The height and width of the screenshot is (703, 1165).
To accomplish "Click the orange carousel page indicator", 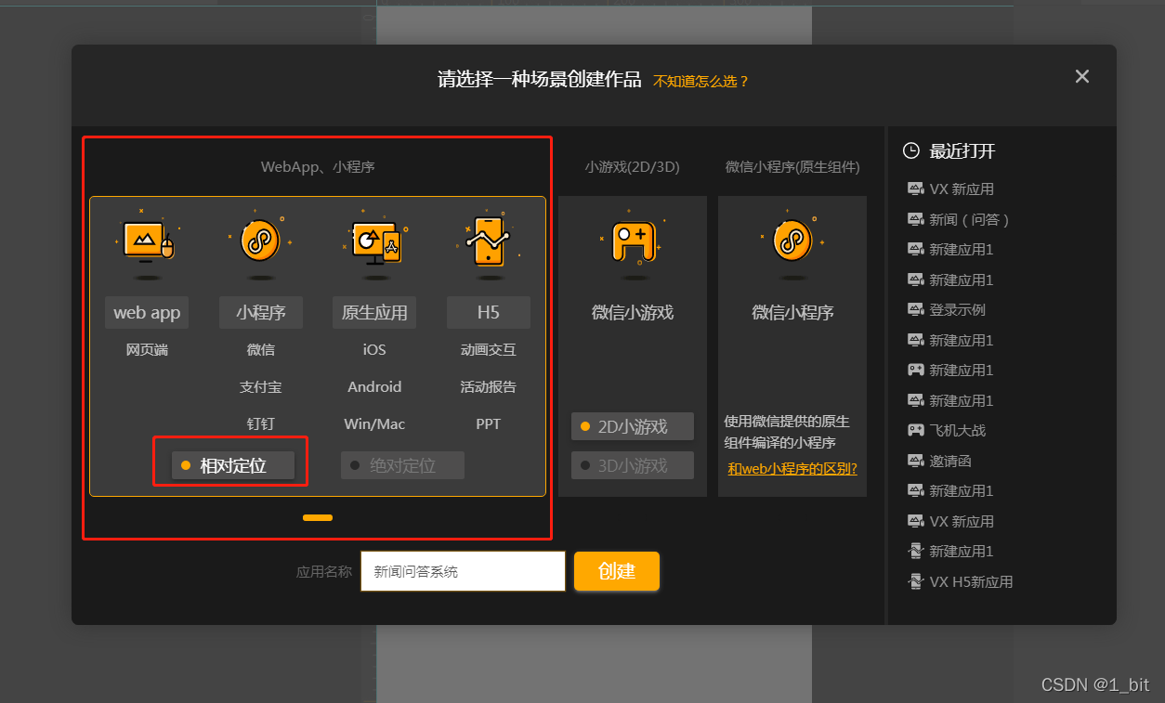I will click(318, 517).
